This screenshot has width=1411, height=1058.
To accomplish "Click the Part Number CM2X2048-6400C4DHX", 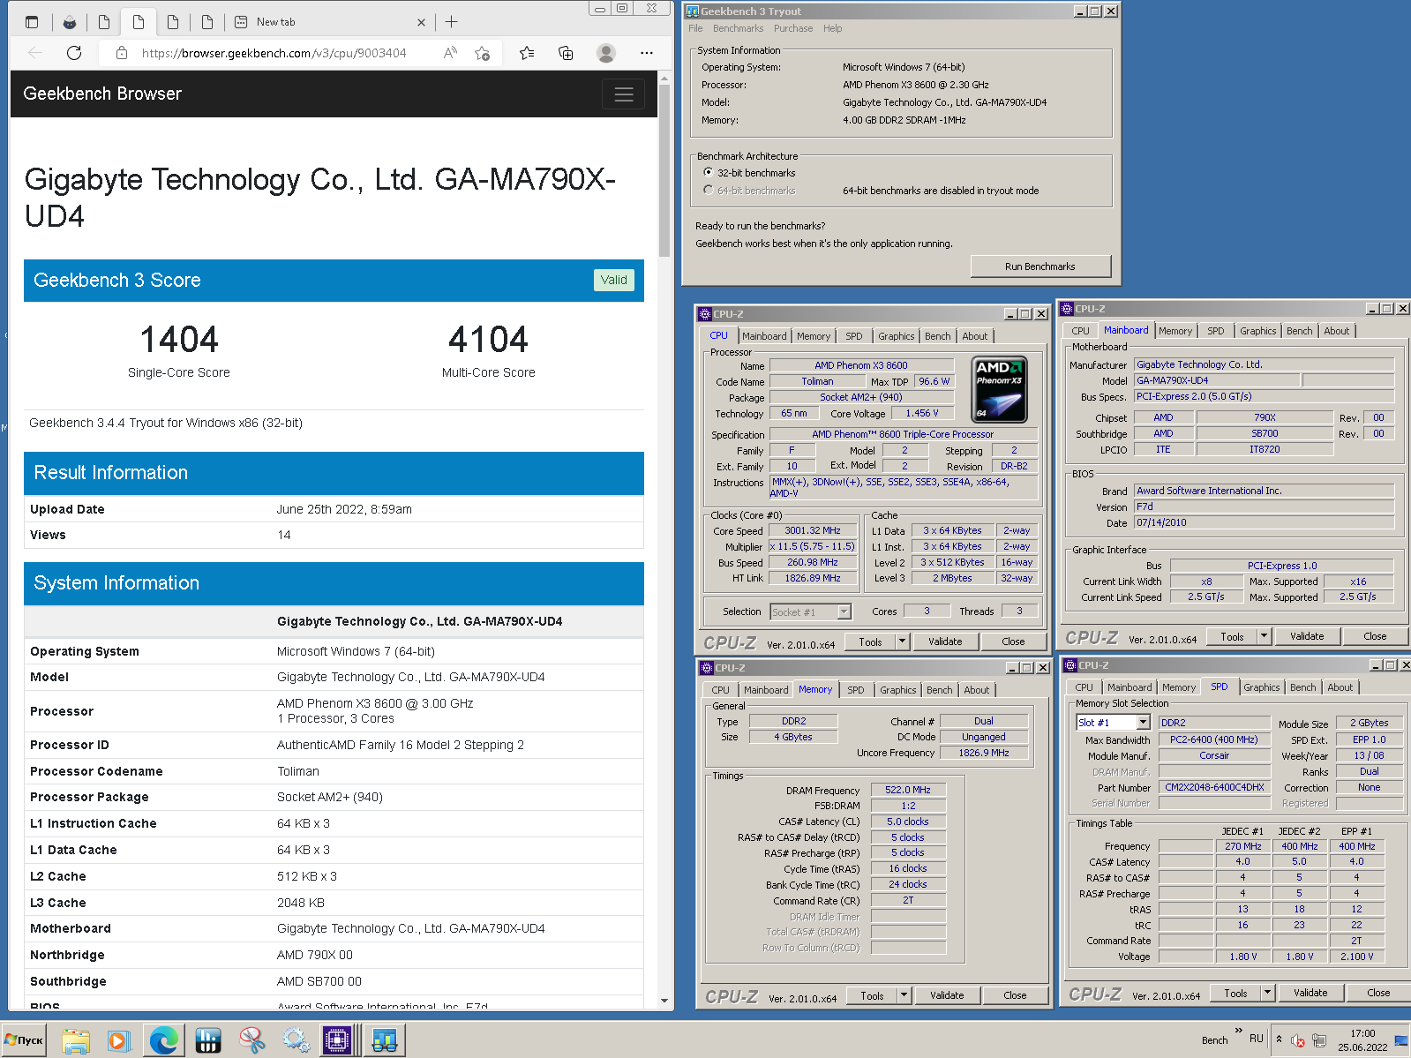I will (x=1213, y=787).
